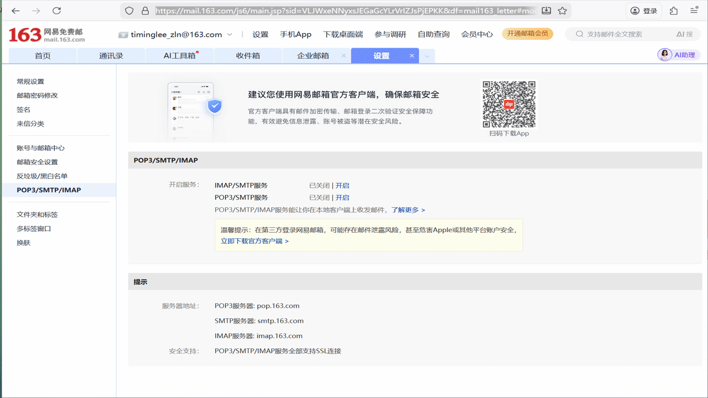Open the browser extensions puzzle icon
This screenshot has height=398, width=708.
coord(674,11)
